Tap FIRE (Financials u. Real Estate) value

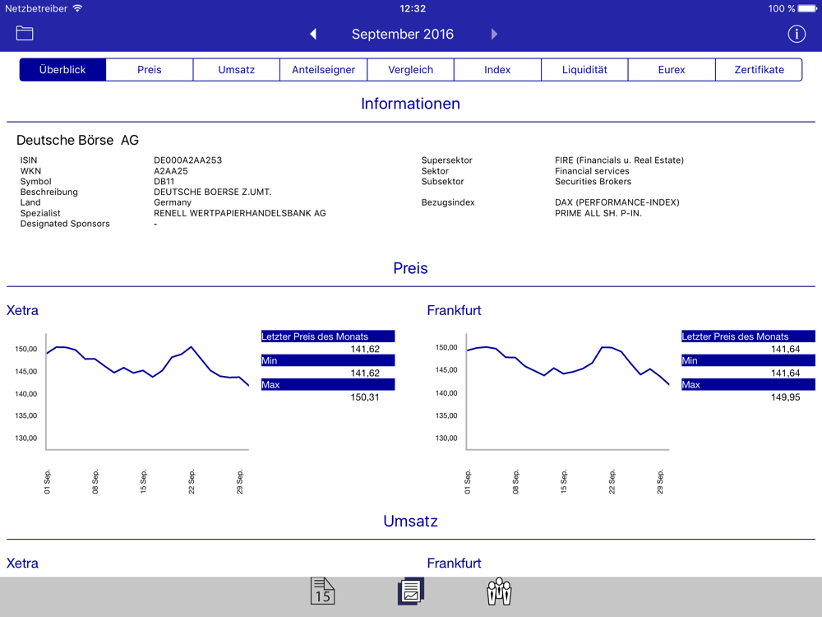pos(619,160)
